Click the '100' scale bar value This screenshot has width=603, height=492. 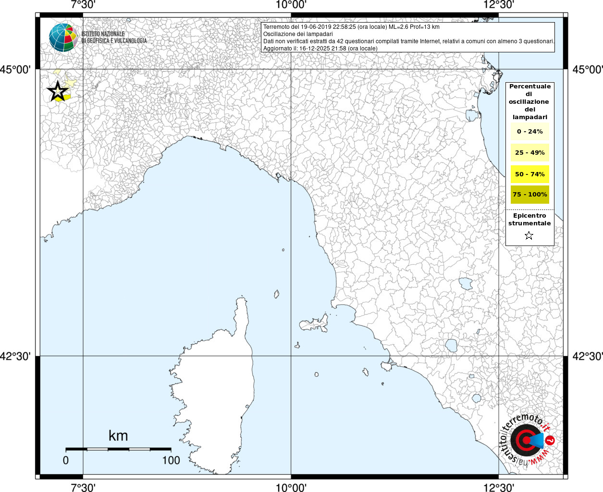[x=171, y=460]
